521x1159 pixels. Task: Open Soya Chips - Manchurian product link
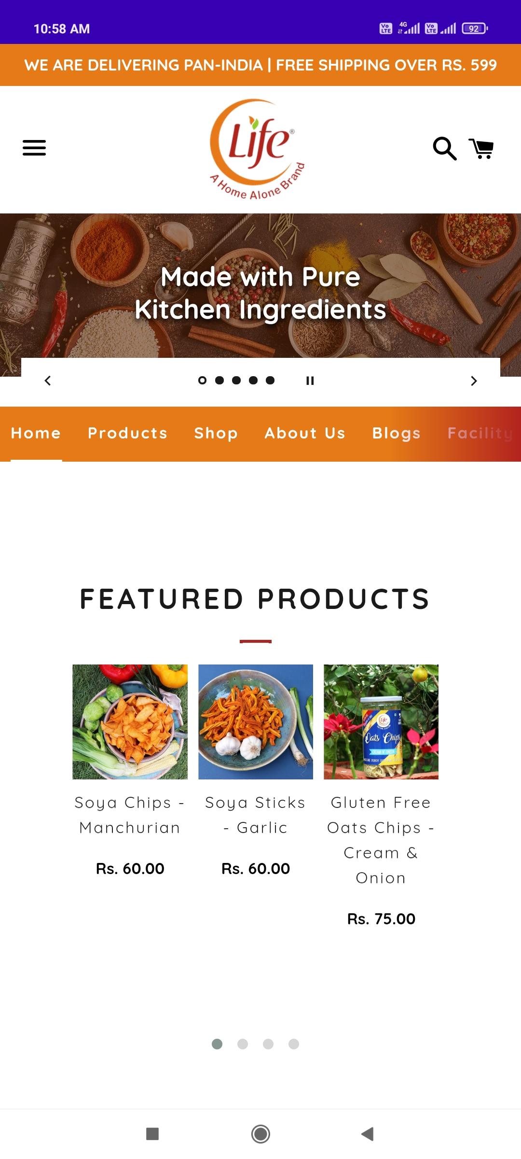130,815
